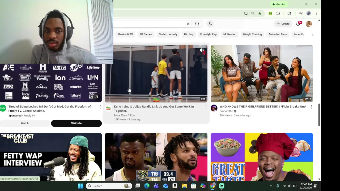This screenshot has height=191, width=340.
Task: Select the Hip hop filter chip
Action: (189, 34)
